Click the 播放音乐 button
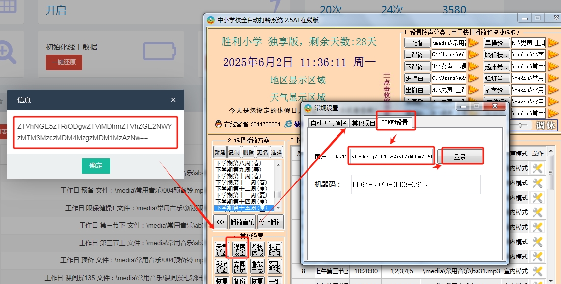Screen dimensions: 561x284 (x=242, y=222)
